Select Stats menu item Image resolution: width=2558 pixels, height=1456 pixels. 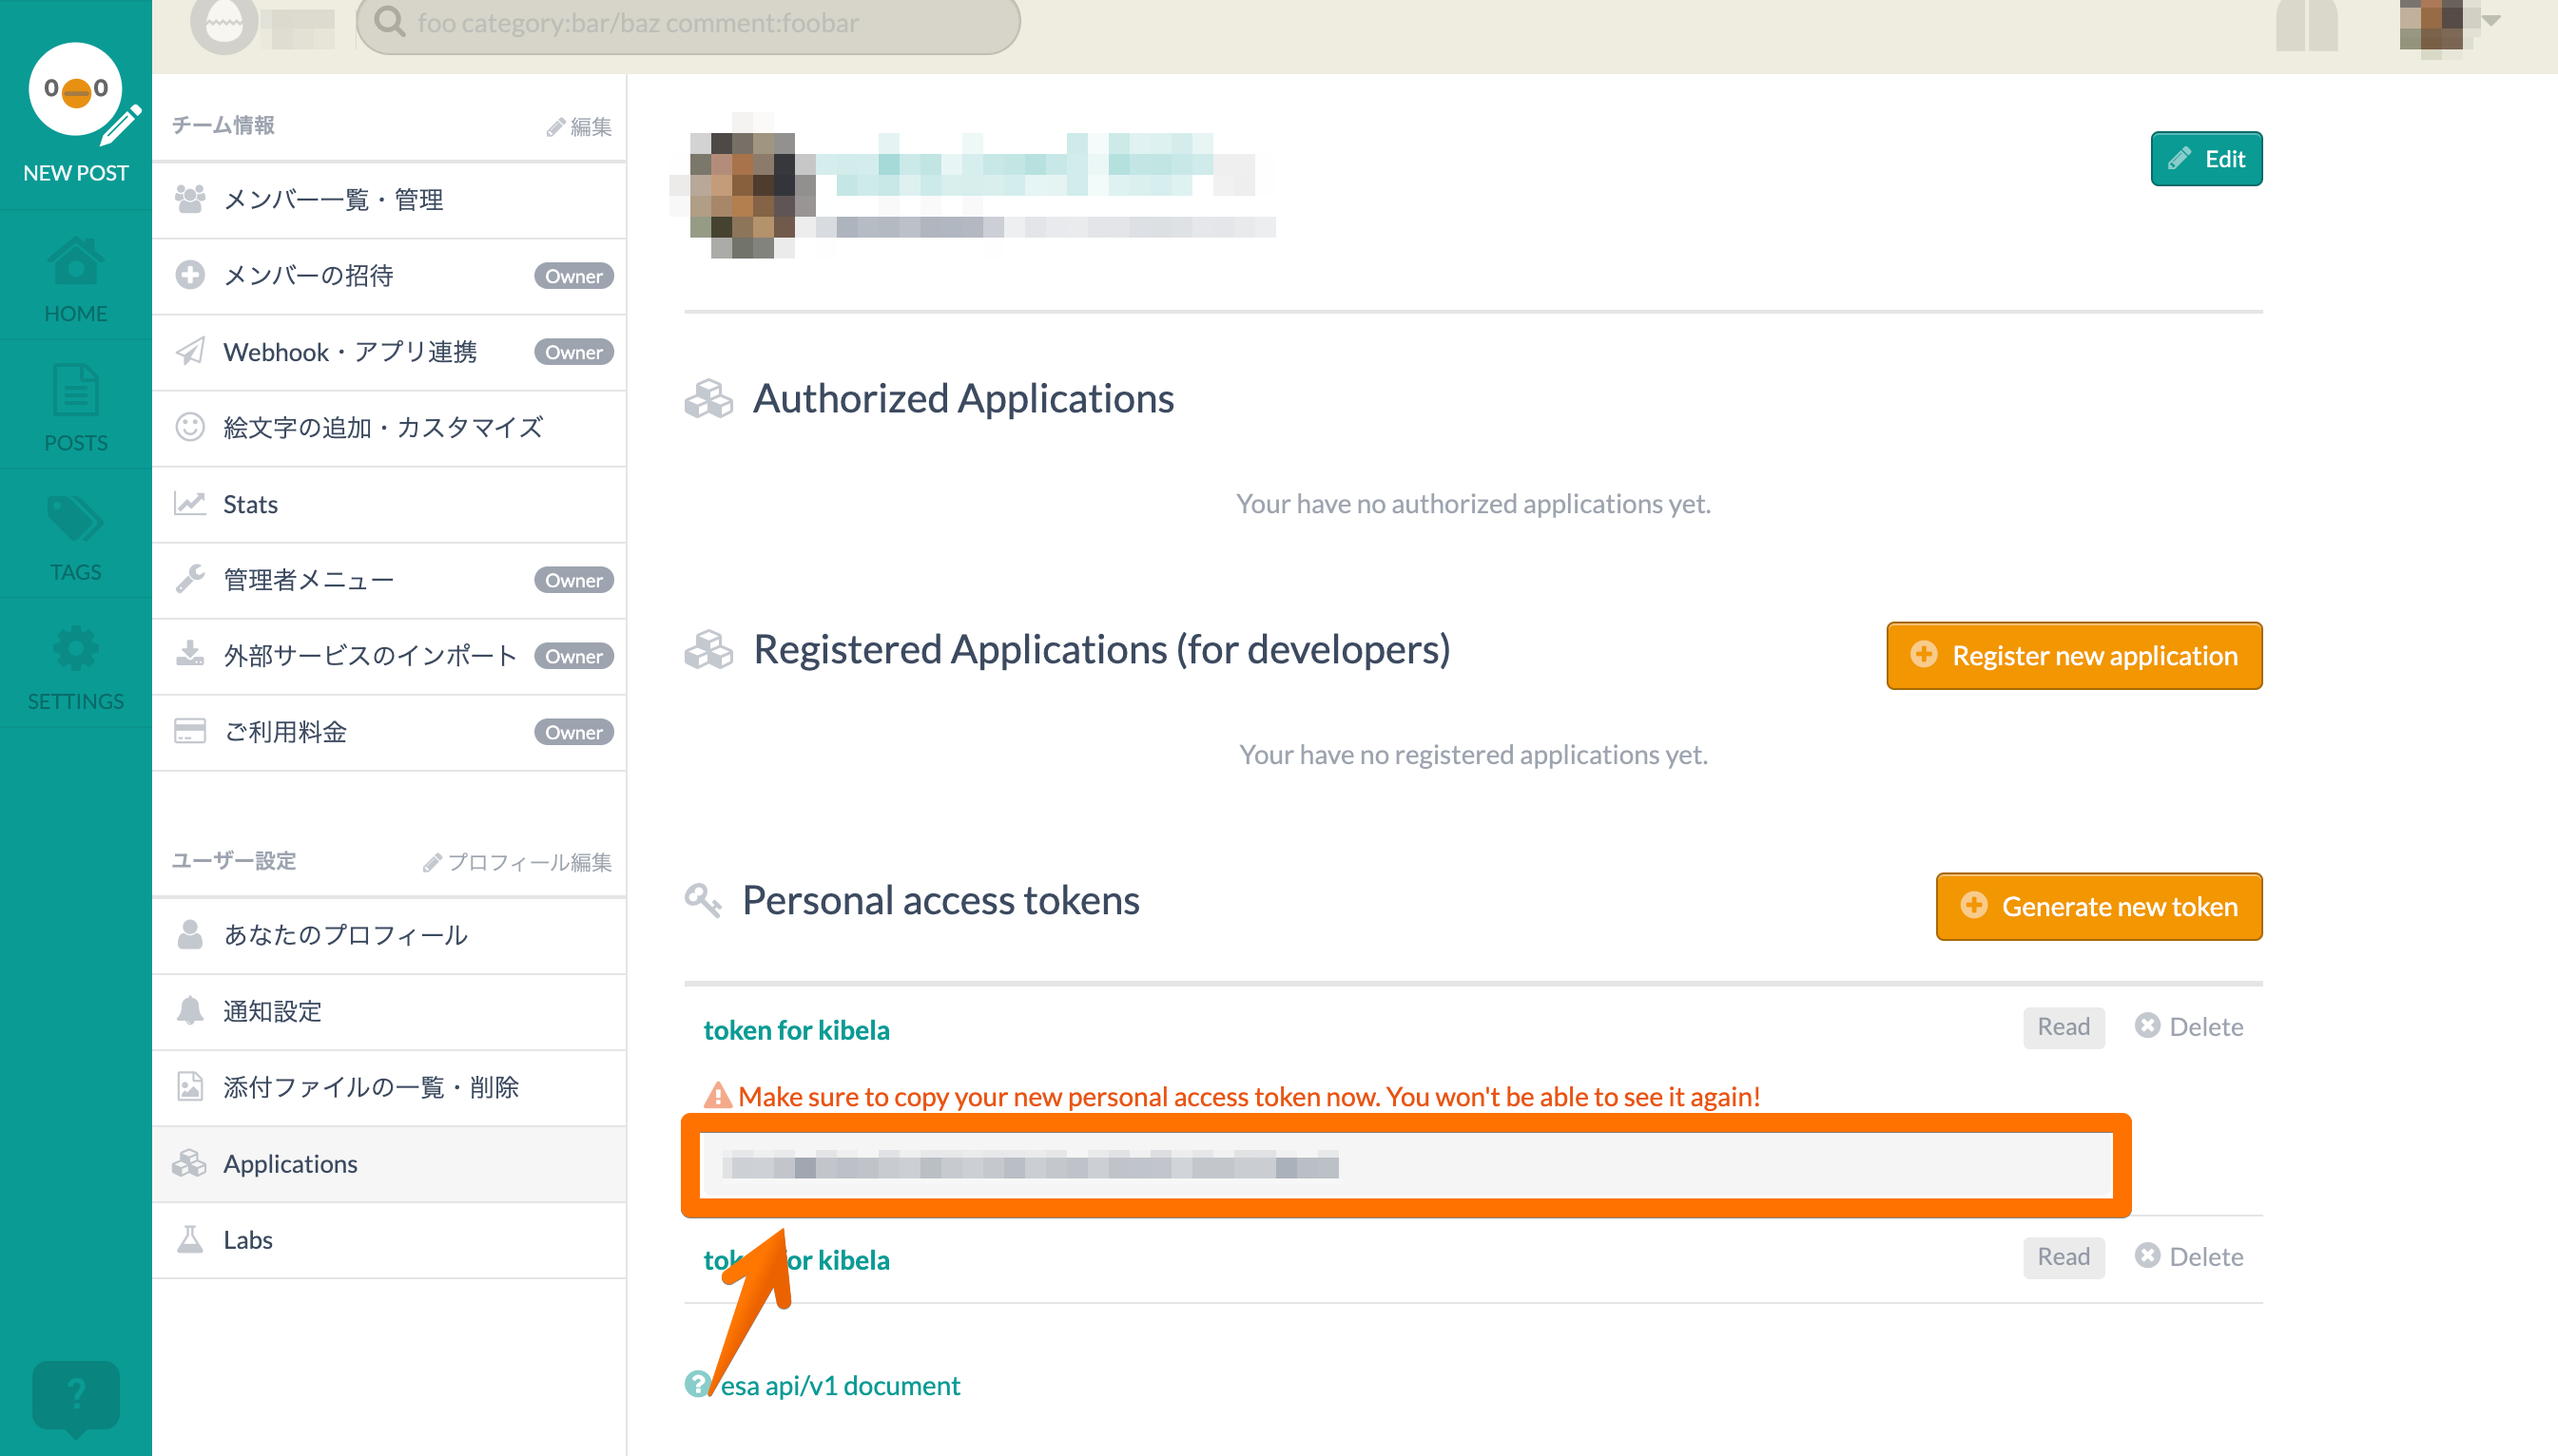(x=250, y=504)
